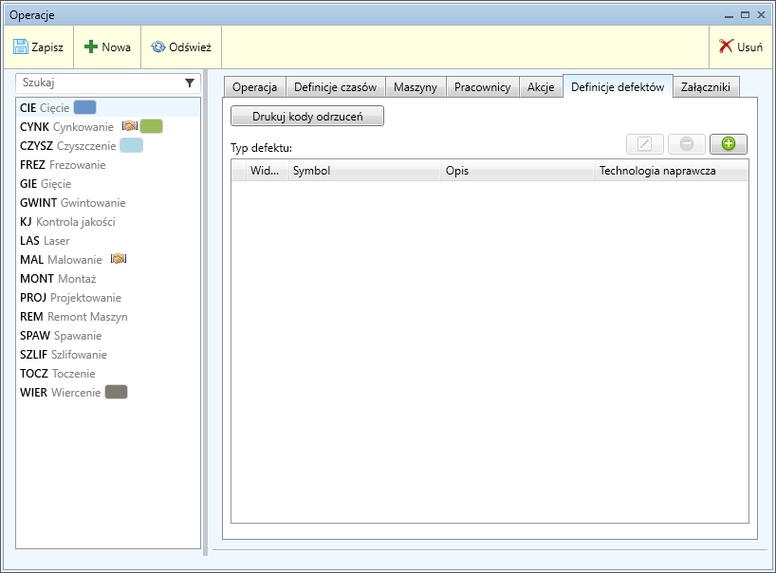Image resolution: width=776 pixels, height=573 pixels.
Task: Open the Definicje czasów tab
Action: click(335, 87)
